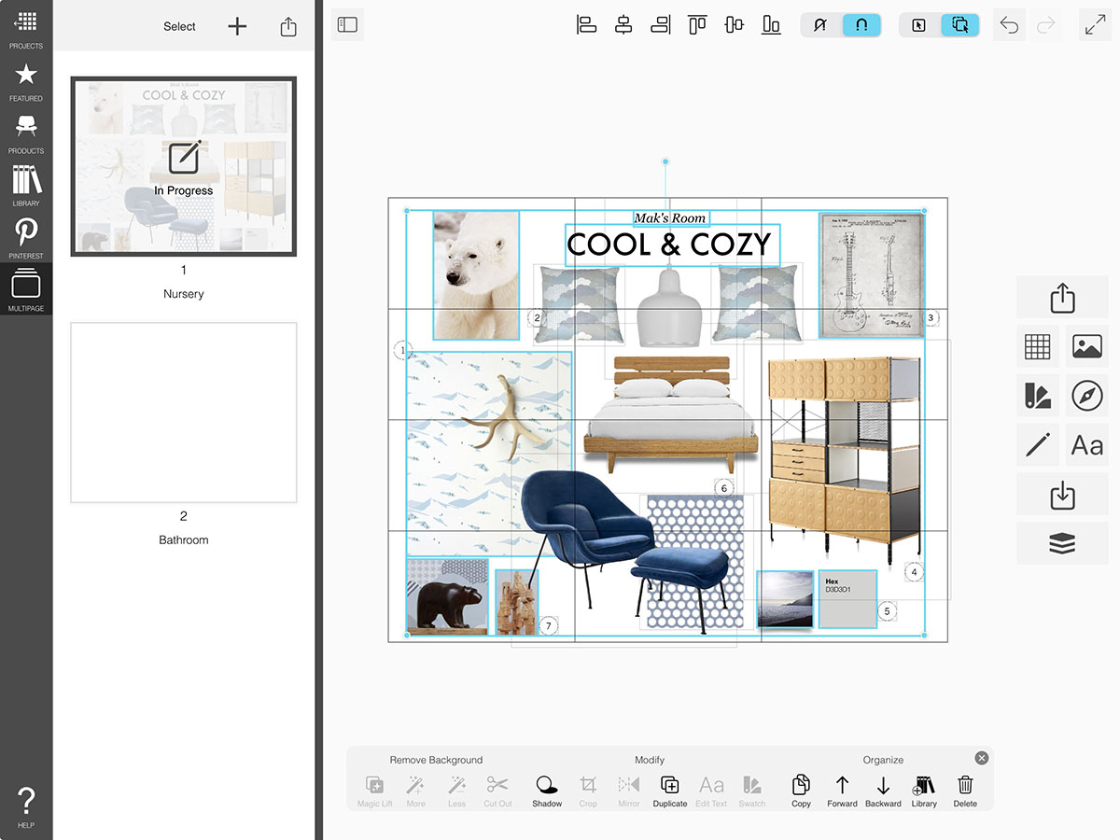Expand canvas to full screen
Screen dimensions: 1120x840
coord(1095,25)
